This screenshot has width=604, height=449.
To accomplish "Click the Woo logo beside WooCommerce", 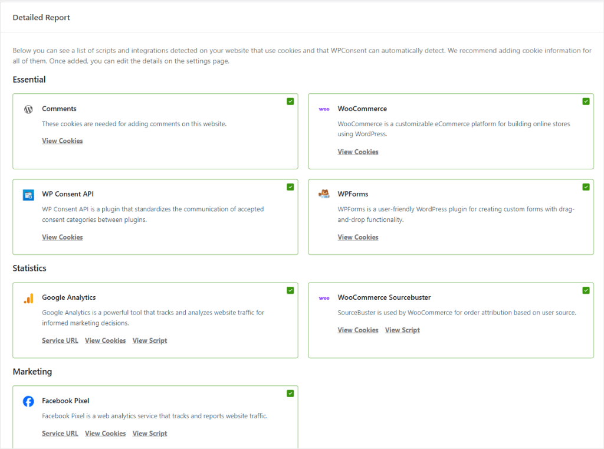I will point(324,109).
